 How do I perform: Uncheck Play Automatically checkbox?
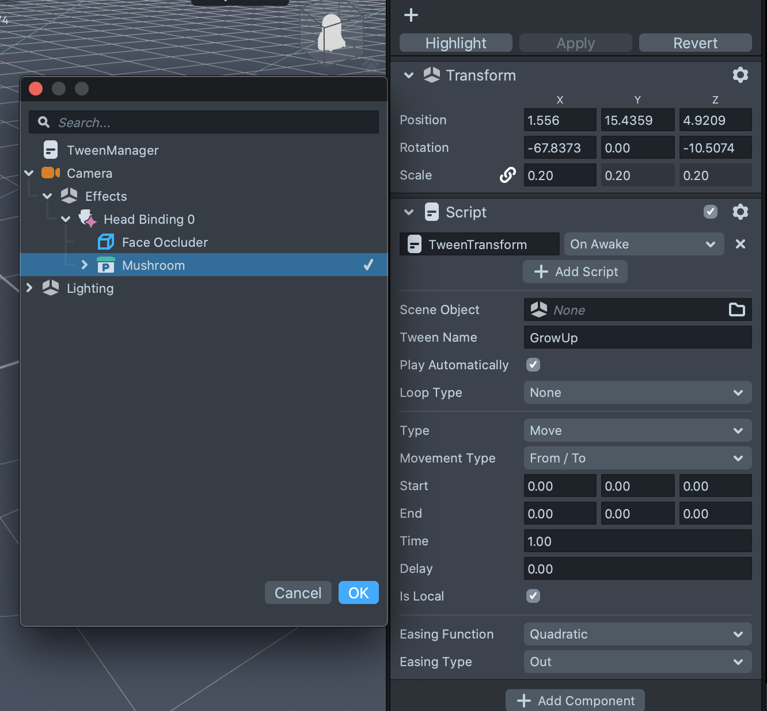(533, 365)
